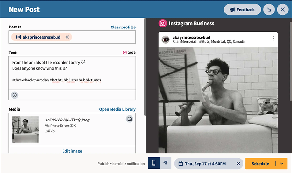
Task: Click Edit image
Action: [72, 151]
